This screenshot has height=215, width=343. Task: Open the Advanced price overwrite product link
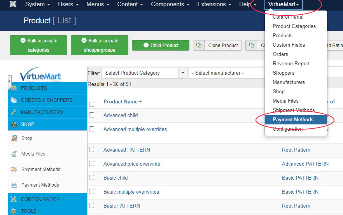pyautogui.click(x=132, y=164)
